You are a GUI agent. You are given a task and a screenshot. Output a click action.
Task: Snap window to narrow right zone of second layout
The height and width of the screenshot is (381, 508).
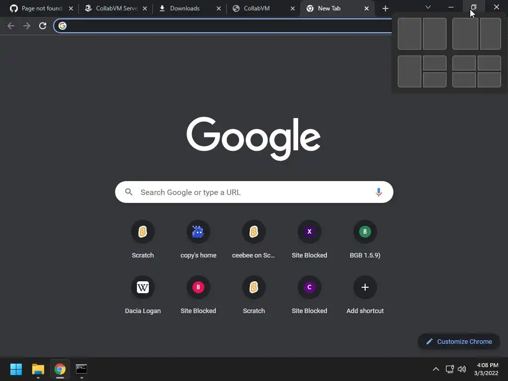click(491, 34)
